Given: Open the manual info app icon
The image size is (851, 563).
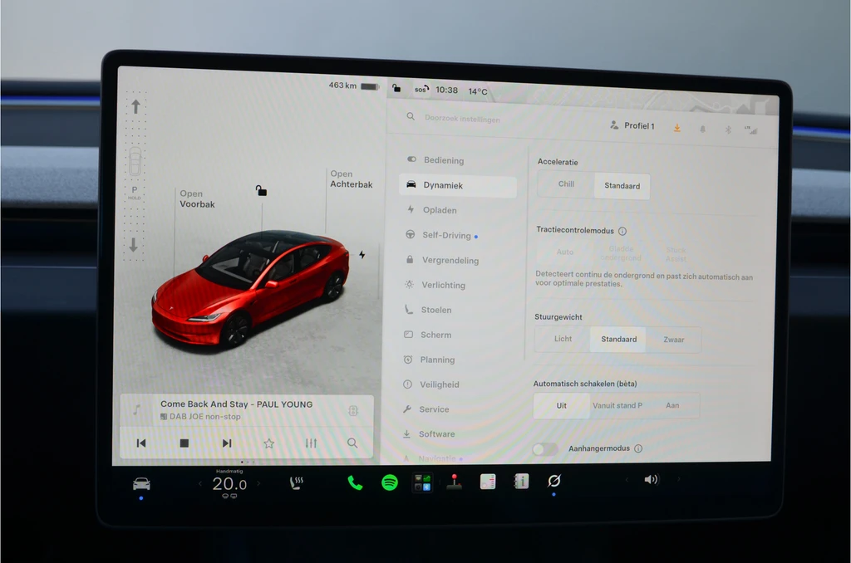Looking at the screenshot, I should tap(521, 481).
